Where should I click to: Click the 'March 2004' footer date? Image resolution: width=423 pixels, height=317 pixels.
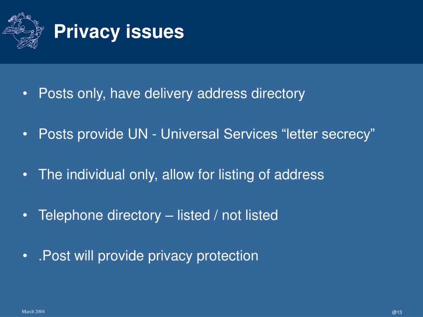coord(33,312)
